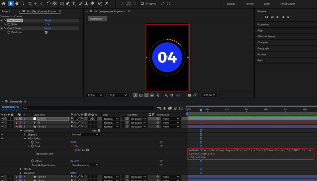Toggle visibility of Trim Paths 1
317x181 pixels.
click(x=2, y=138)
